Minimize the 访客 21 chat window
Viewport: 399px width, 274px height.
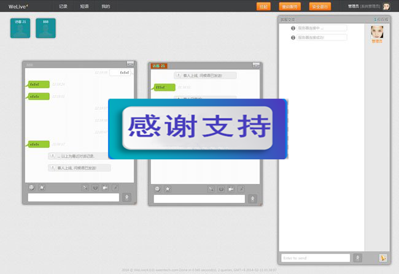pyautogui.click(x=256, y=65)
